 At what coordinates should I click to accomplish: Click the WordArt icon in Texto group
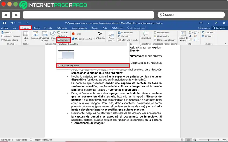click(190, 36)
